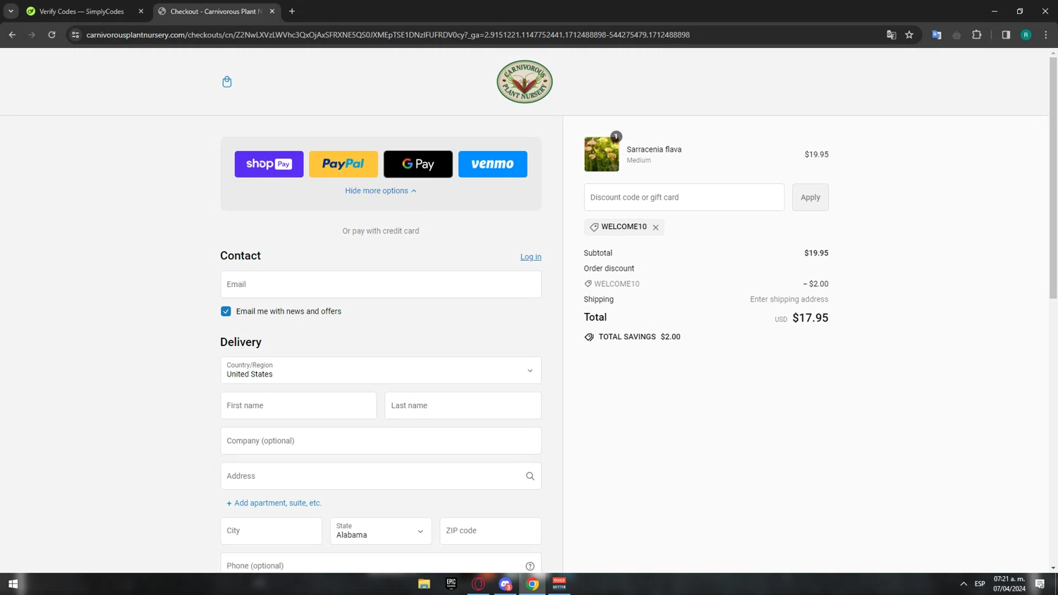Focus the Email input field

[x=381, y=284]
